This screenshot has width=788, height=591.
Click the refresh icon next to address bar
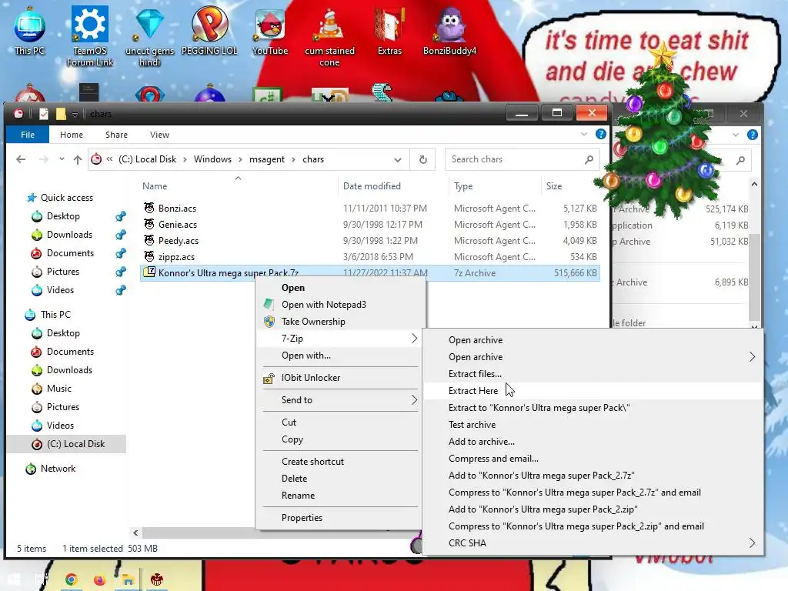click(423, 159)
